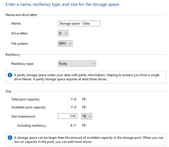Click the 'Total pool capacity:' label
The image size is (169, 147).
[26, 99]
